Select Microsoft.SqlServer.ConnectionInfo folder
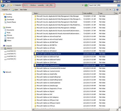This screenshot has height=111, width=121. tap(76, 65)
